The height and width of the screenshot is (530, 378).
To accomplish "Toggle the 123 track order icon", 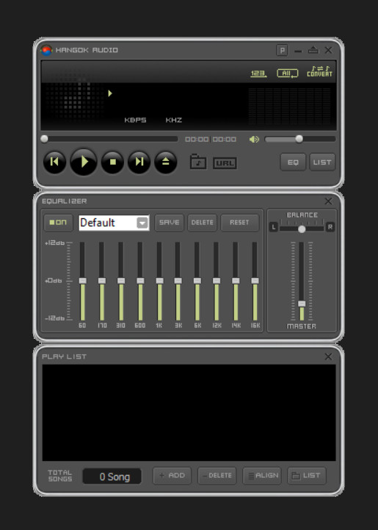I will coord(258,74).
